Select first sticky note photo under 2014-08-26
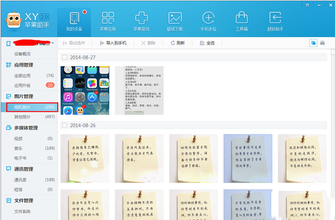Image resolution: width=335 pixels, height=220 pixels. 85,158
